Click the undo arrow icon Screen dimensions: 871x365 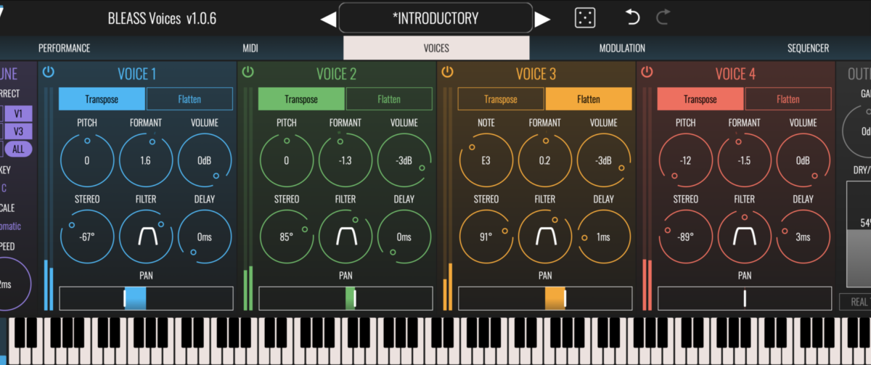click(x=632, y=18)
